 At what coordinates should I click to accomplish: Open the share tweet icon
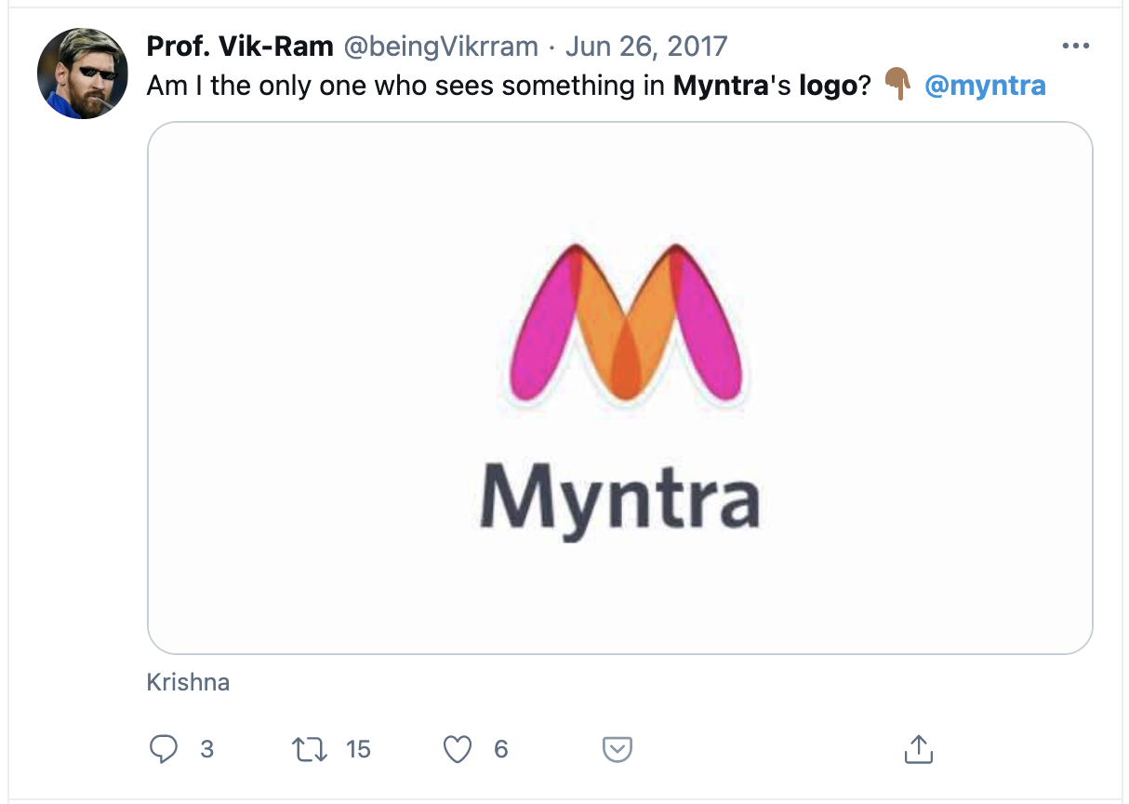pyautogui.click(x=918, y=748)
